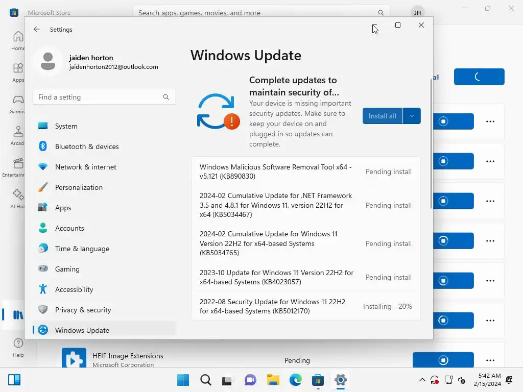
Task: Open the JH profile avatar in Microsoft Store
Action: coord(417,13)
